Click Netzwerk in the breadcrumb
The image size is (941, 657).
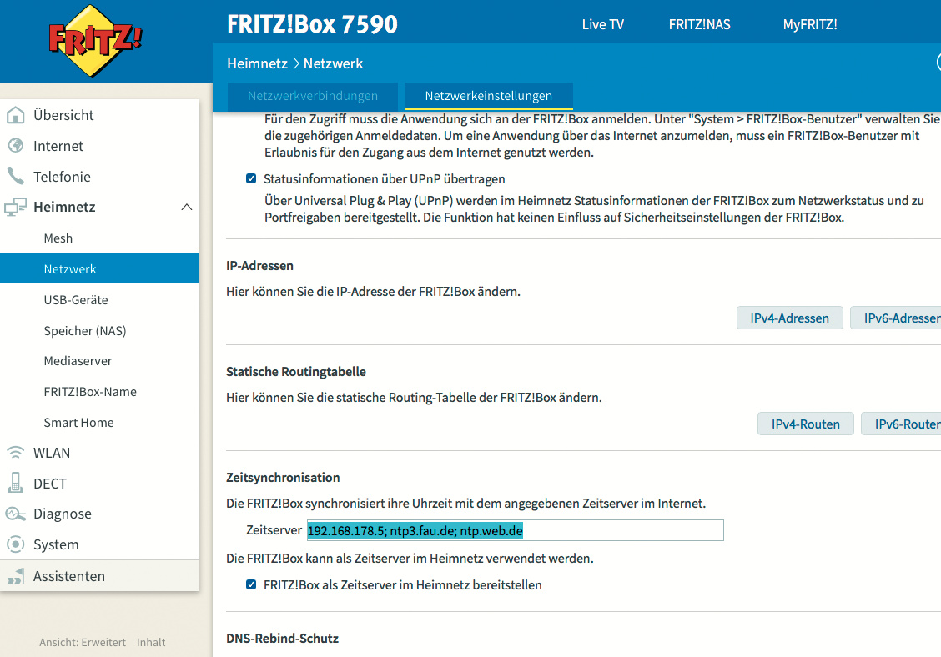333,63
